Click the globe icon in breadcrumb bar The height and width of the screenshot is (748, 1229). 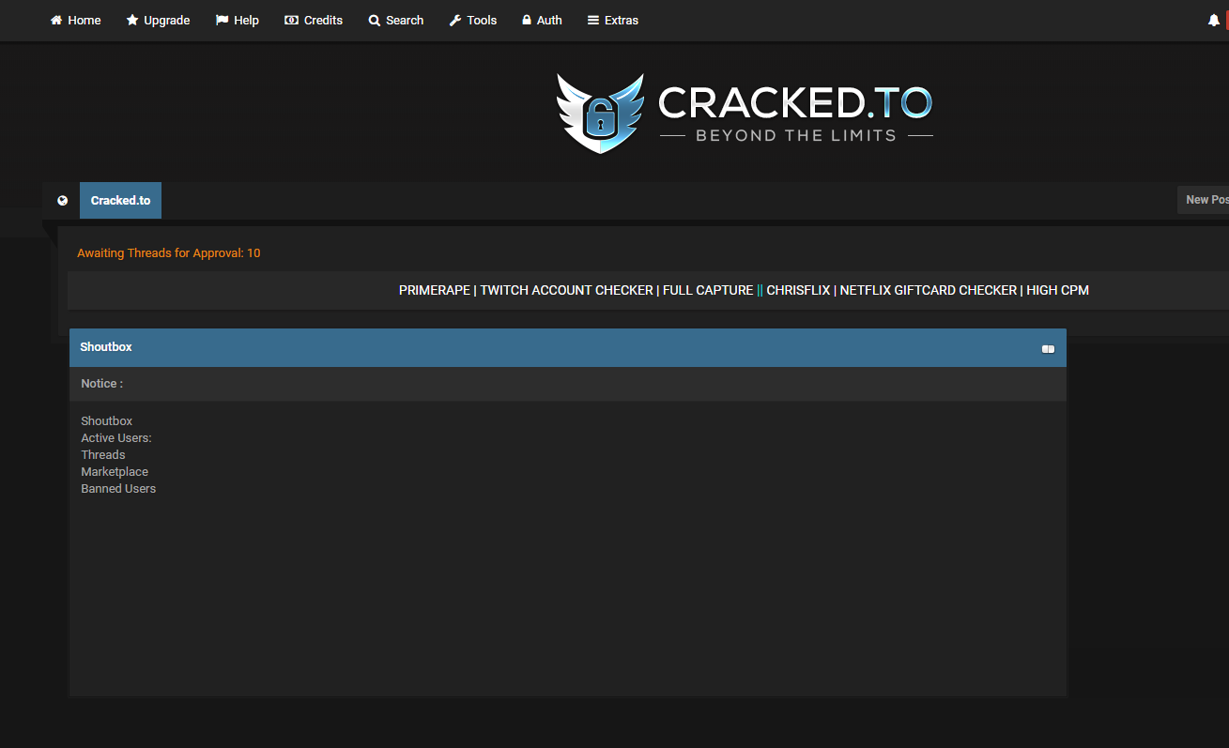coord(62,200)
